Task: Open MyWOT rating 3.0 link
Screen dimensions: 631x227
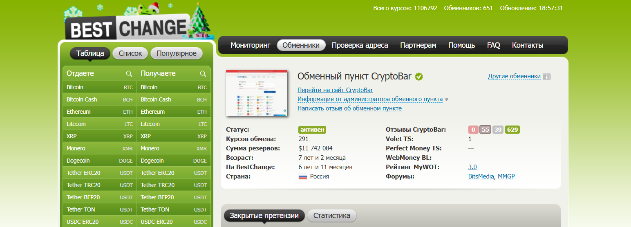Action: [472, 167]
